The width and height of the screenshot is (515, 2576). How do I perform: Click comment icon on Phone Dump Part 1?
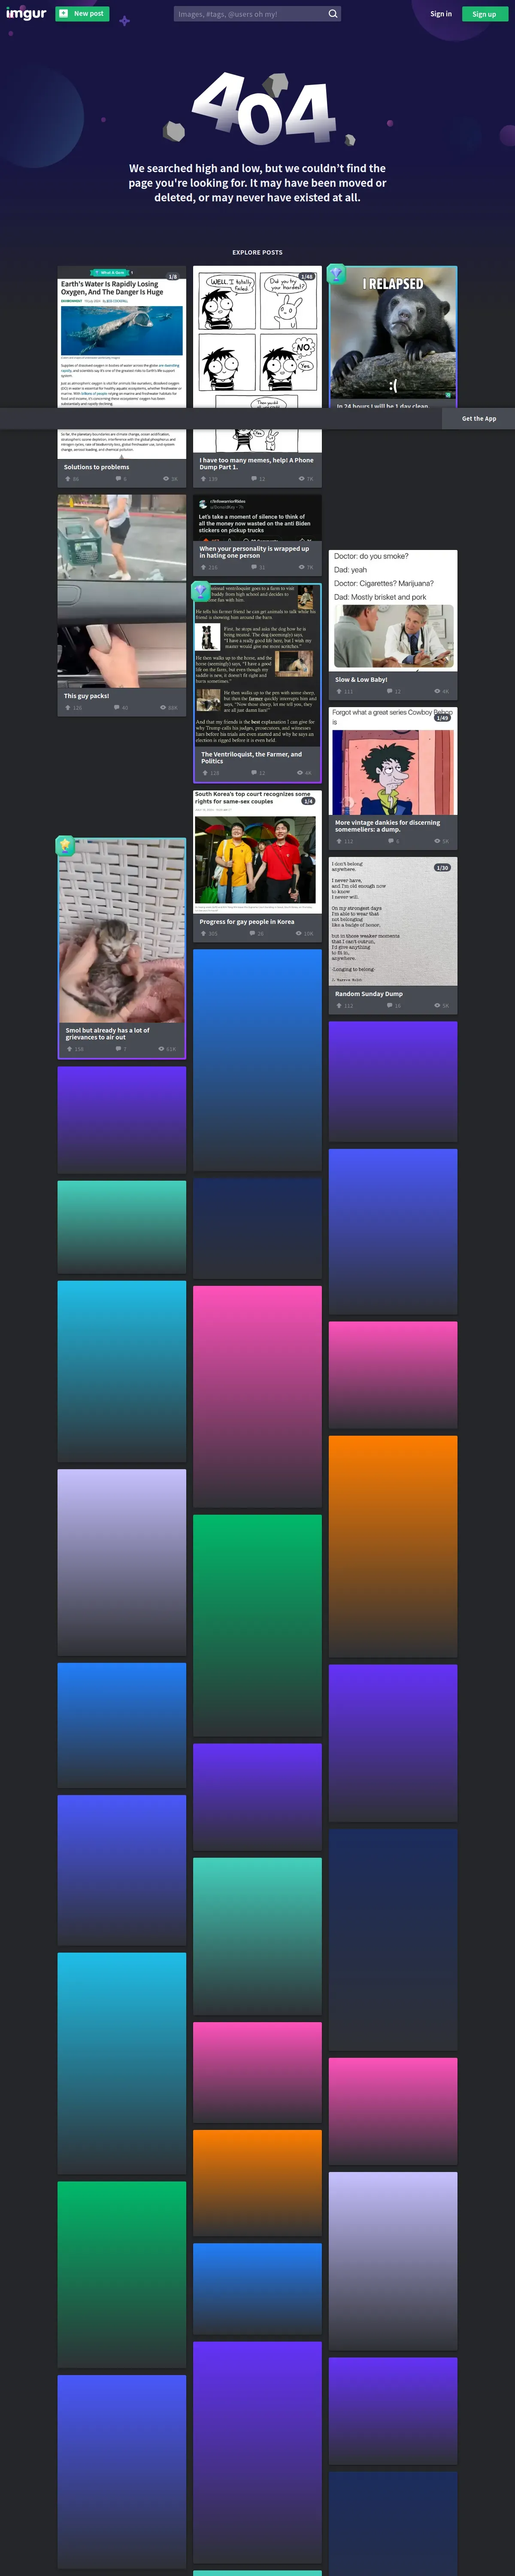click(254, 479)
